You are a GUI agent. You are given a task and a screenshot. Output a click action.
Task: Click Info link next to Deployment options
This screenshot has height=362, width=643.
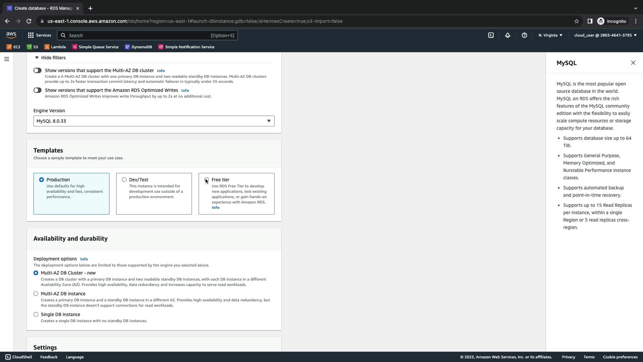(x=84, y=259)
